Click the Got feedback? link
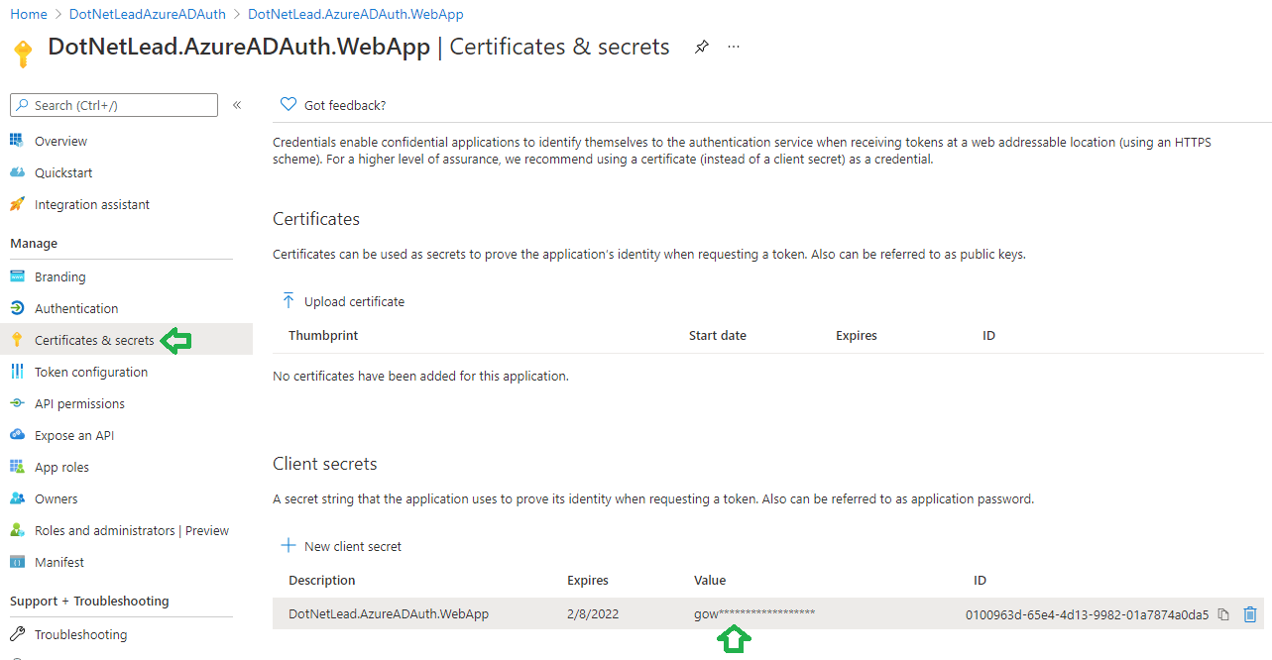The height and width of the screenshot is (660, 1272). click(345, 105)
